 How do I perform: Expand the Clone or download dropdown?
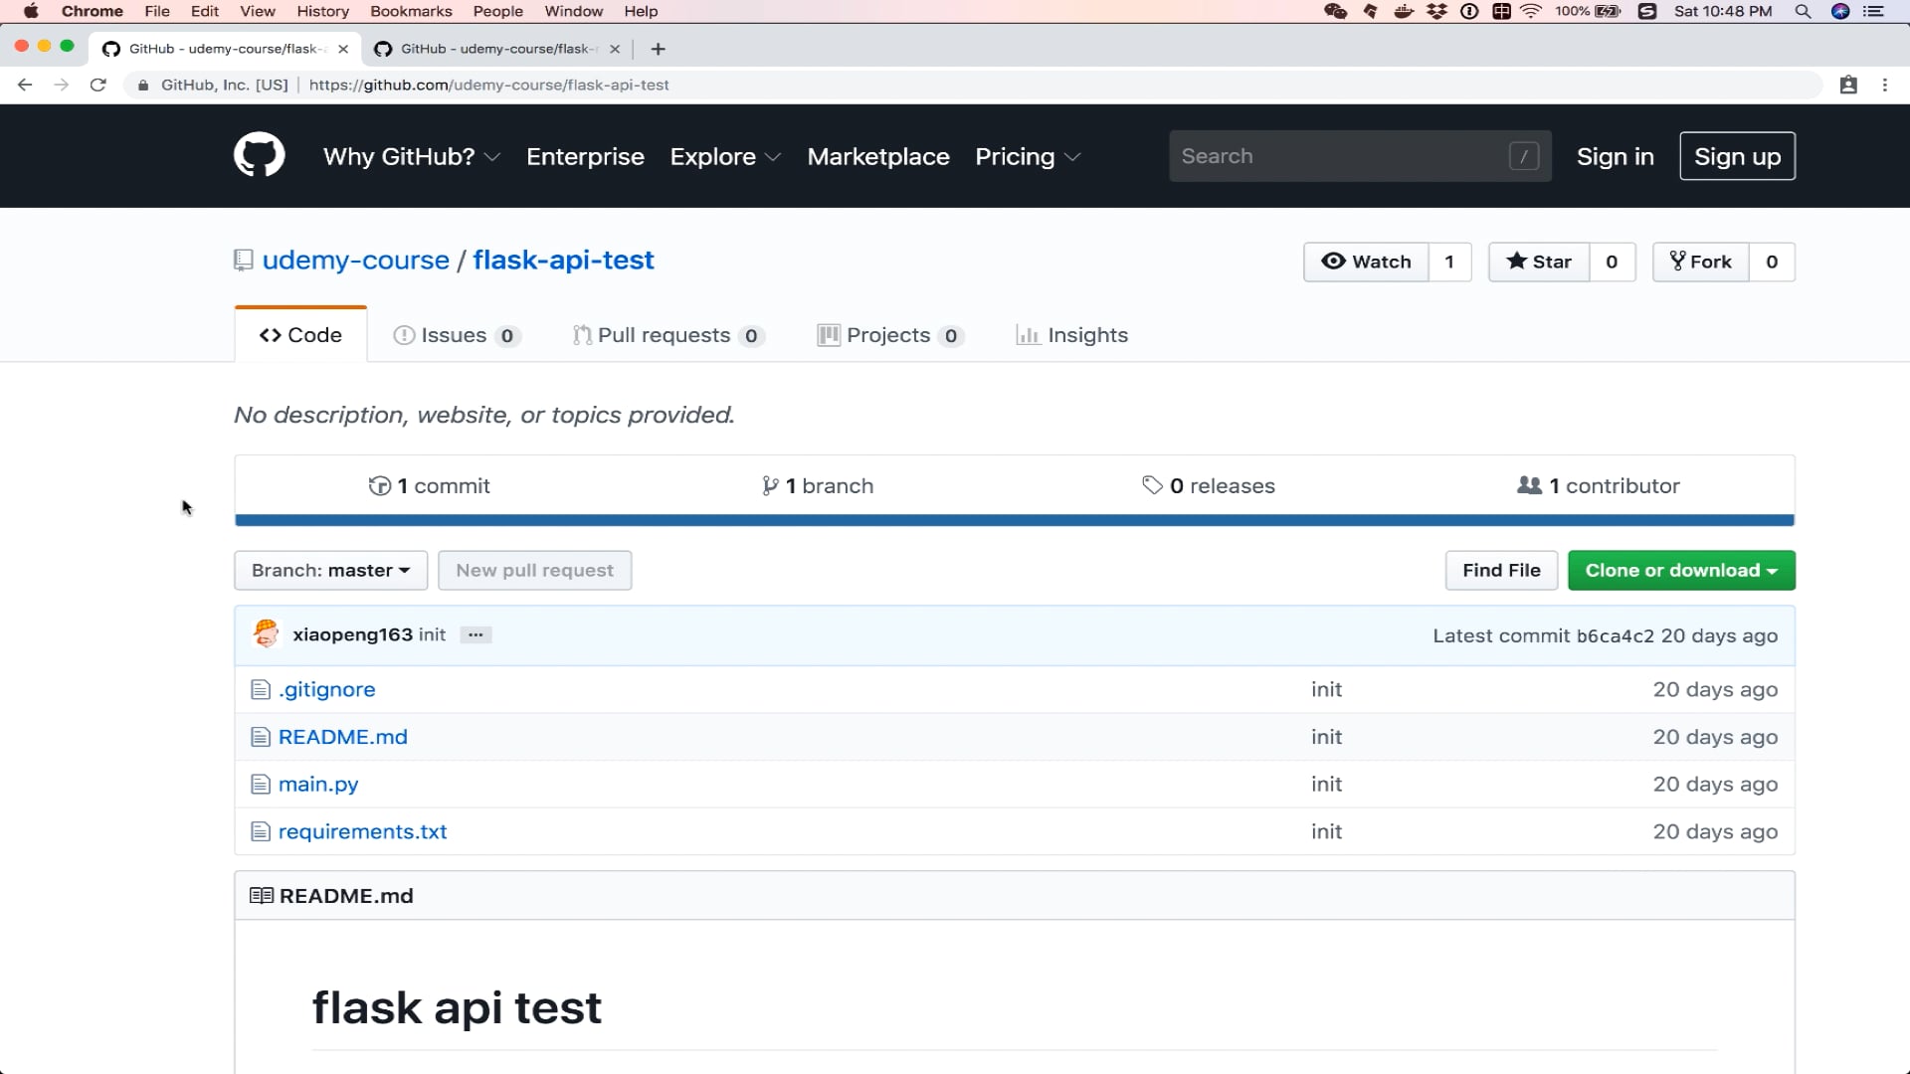1680,571
